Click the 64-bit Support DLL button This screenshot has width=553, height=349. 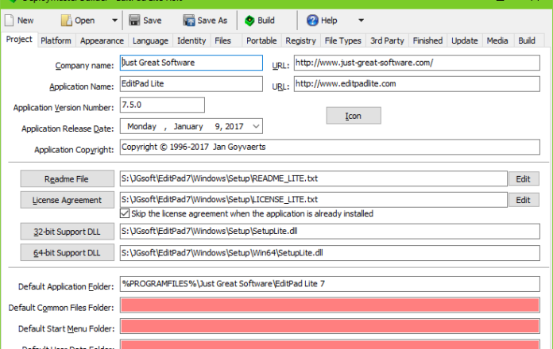point(67,253)
